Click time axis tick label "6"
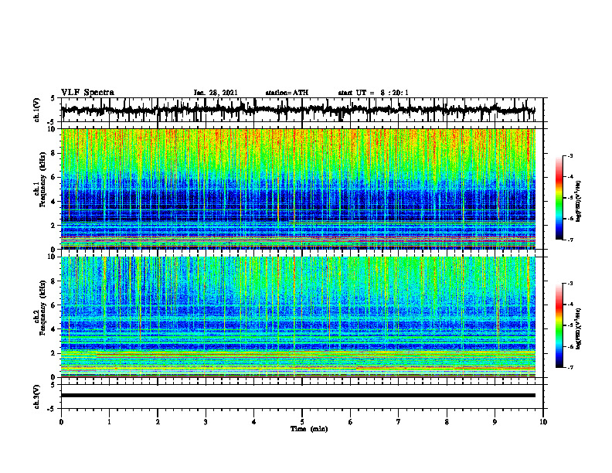This screenshot has width=612, height=473. pos(351,422)
